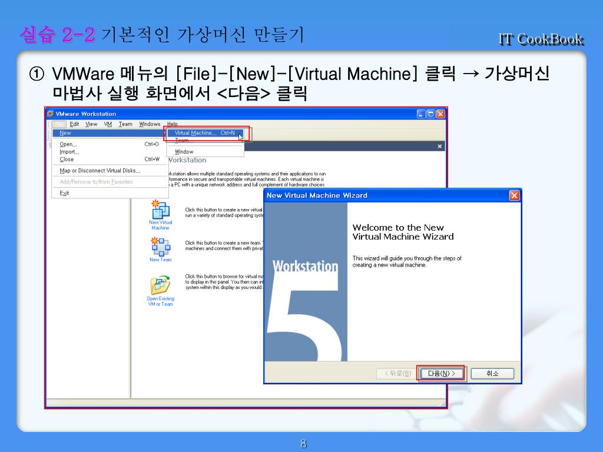
Task: Maximize the VMware Workstation window
Action: (x=430, y=114)
